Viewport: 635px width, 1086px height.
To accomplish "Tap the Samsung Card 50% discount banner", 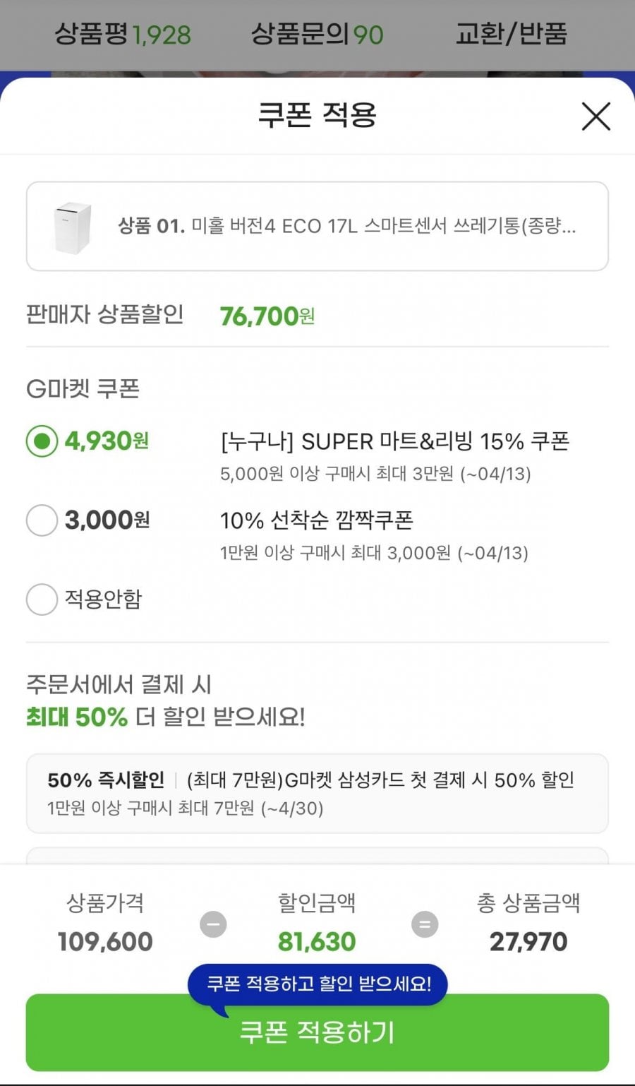I will [x=317, y=793].
